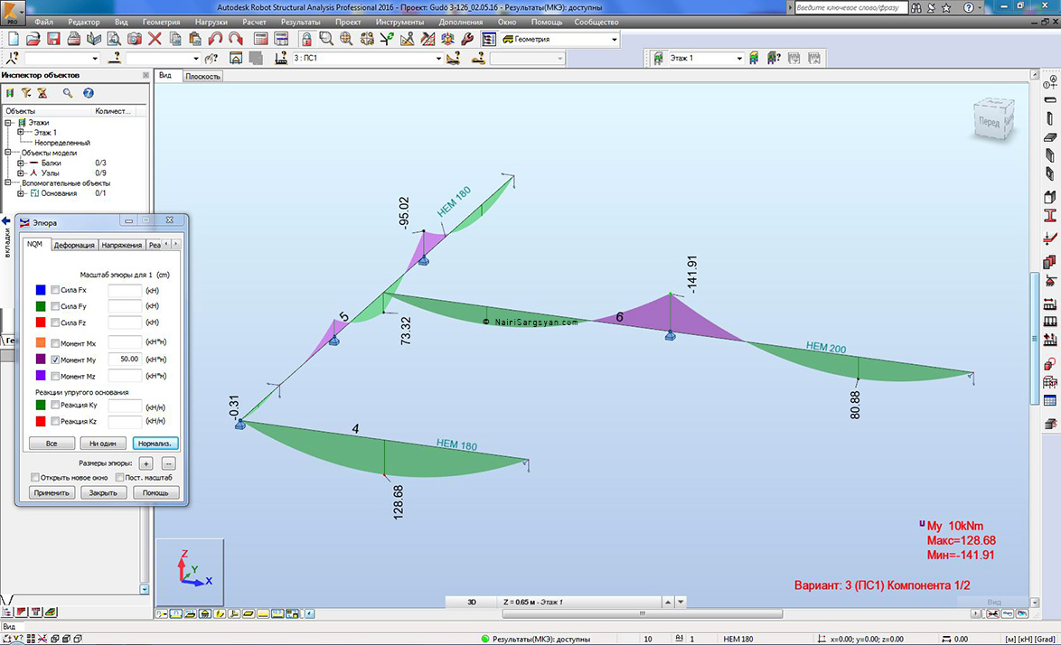Click the Применить button

pos(52,493)
